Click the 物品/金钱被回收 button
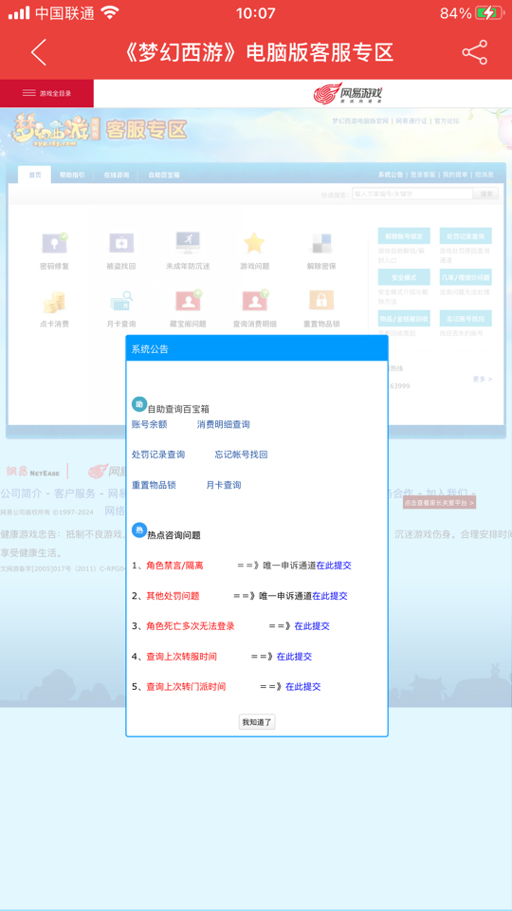Image resolution: width=512 pixels, height=911 pixels. [x=404, y=319]
